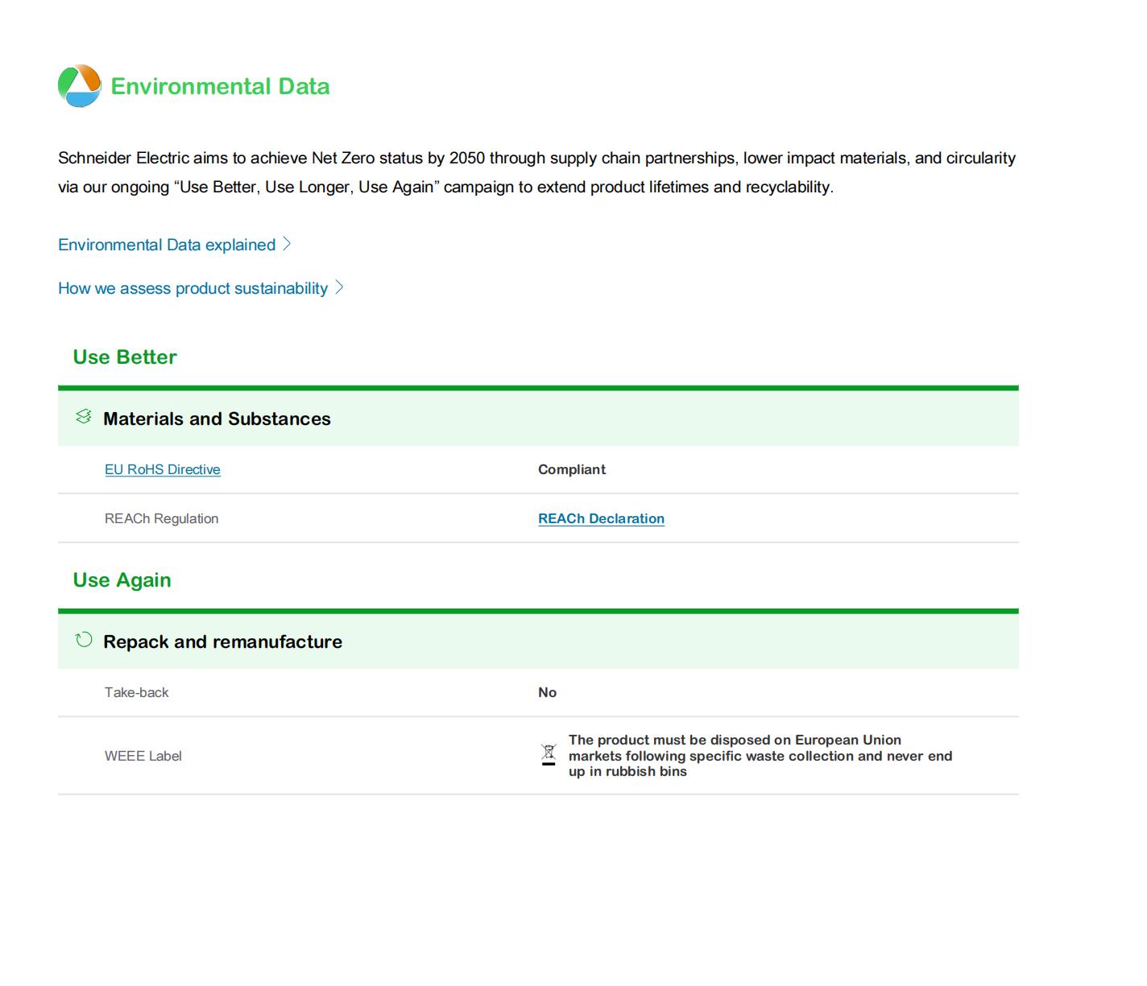Click the REACh Regulation row label

coord(161,518)
